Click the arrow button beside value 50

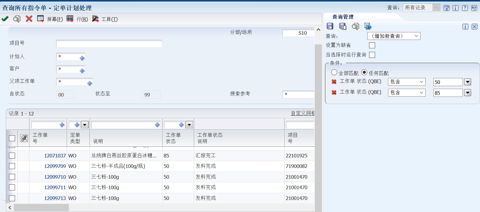point(468,82)
